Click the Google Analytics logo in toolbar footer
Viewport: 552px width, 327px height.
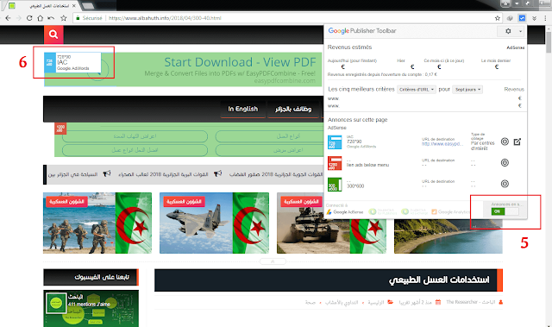450,212
